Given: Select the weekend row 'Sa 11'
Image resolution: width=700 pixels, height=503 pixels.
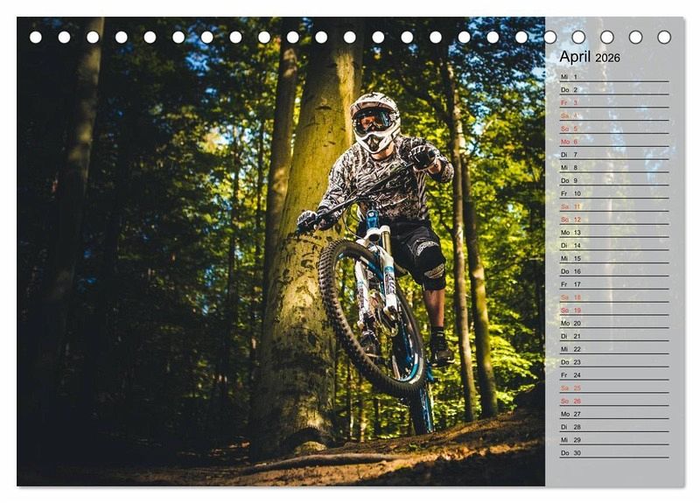Looking at the screenshot, I should click(x=614, y=206).
